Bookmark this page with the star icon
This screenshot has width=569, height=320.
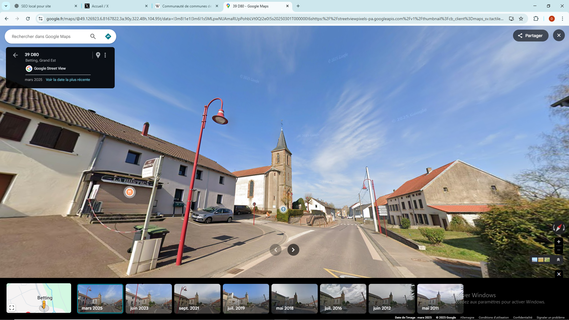click(521, 19)
